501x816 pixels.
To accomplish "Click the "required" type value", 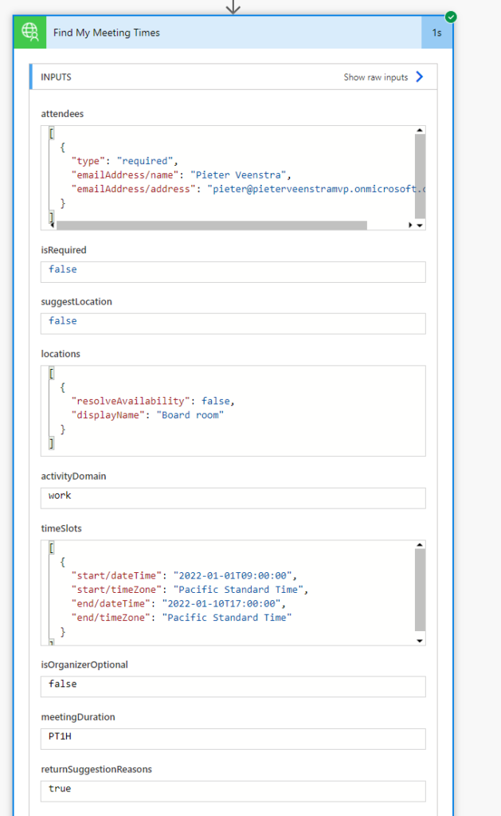I will tap(145, 161).
